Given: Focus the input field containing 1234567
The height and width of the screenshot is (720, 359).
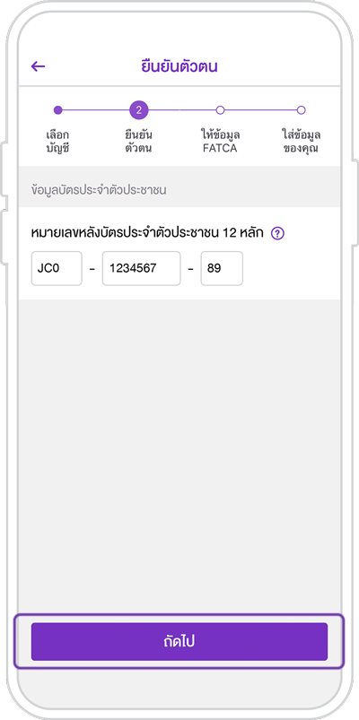Looking at the screenshot, I should pyautogui.click(x=141, y=269).
